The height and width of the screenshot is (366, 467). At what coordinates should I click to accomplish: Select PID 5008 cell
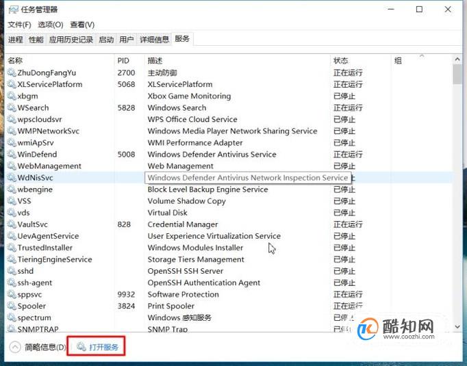126,155
